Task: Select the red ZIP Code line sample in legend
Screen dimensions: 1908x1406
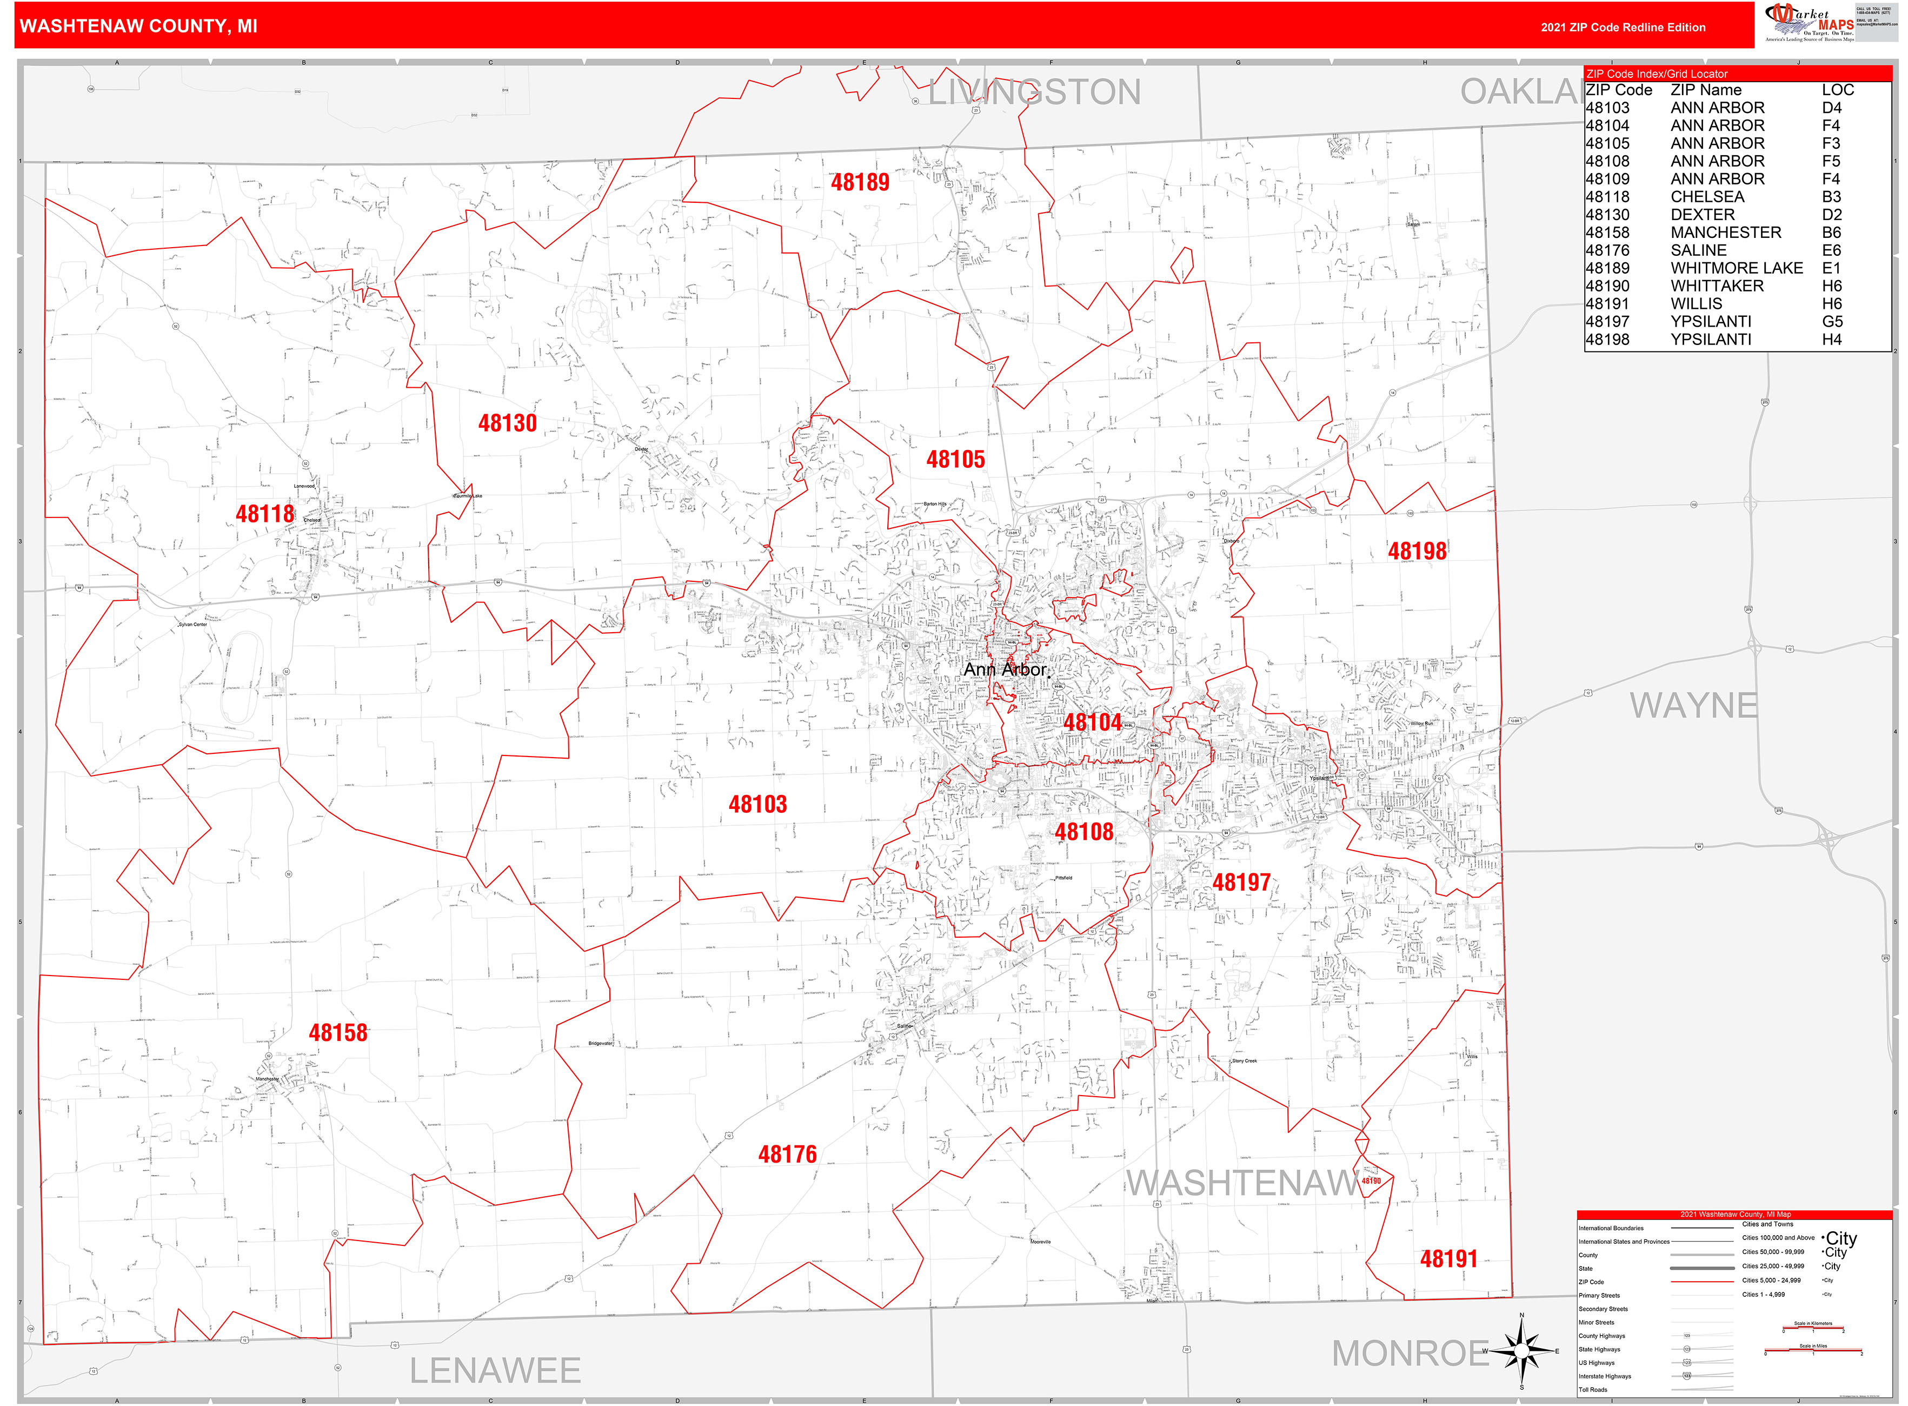Action: tap(1703, 1282)
